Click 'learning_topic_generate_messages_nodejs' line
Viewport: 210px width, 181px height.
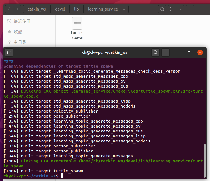coord(77,141)
